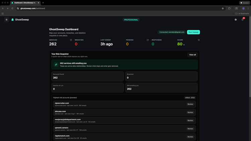Click View all in Risk Snapshot

(192, 55)
